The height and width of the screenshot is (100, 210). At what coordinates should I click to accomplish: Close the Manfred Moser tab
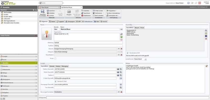click(x=81, y=7)
